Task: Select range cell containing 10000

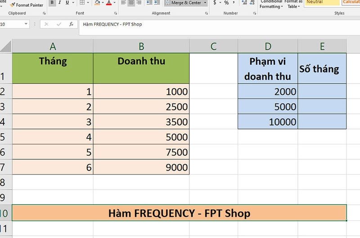Action: tap(268, 121)
